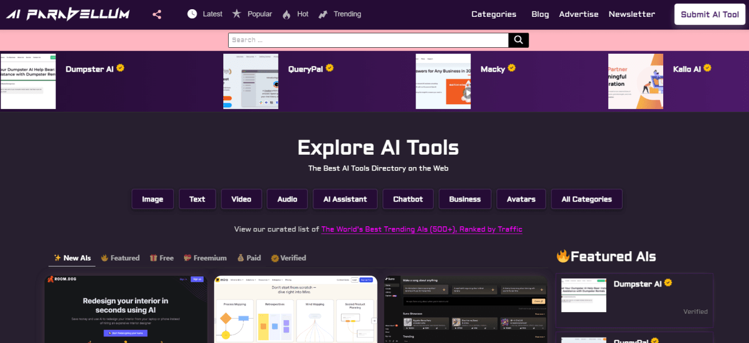
Task: Click verified badge next to Macky
Action: 512,68
